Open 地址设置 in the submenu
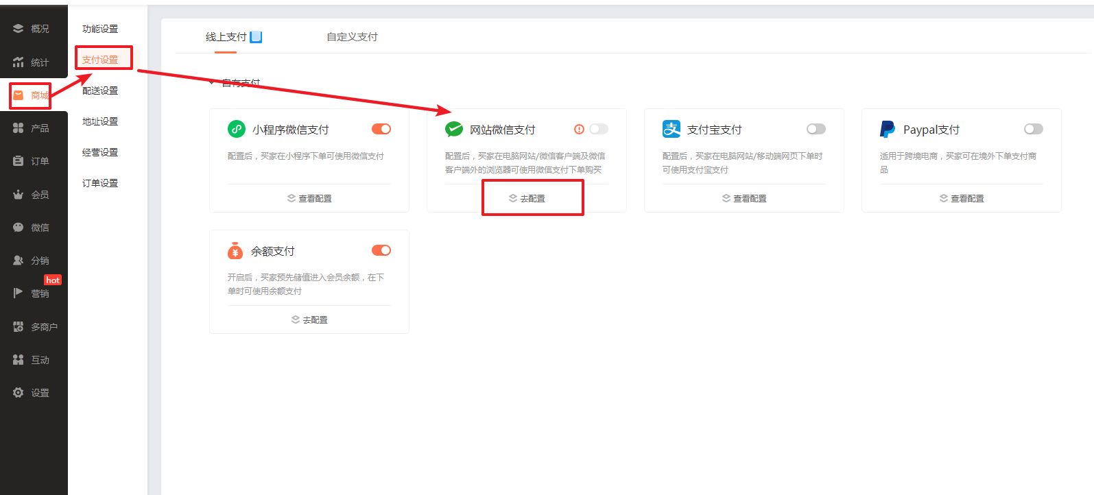The width and height of the screenshot is (1094, 495). click(x=100, y=121)
